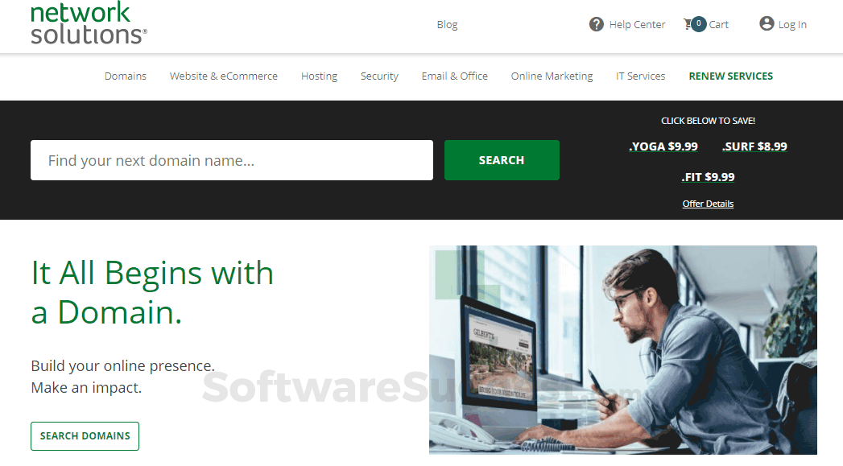Select Email & Office from navigation
843x466 pixels.
point(454,76)
